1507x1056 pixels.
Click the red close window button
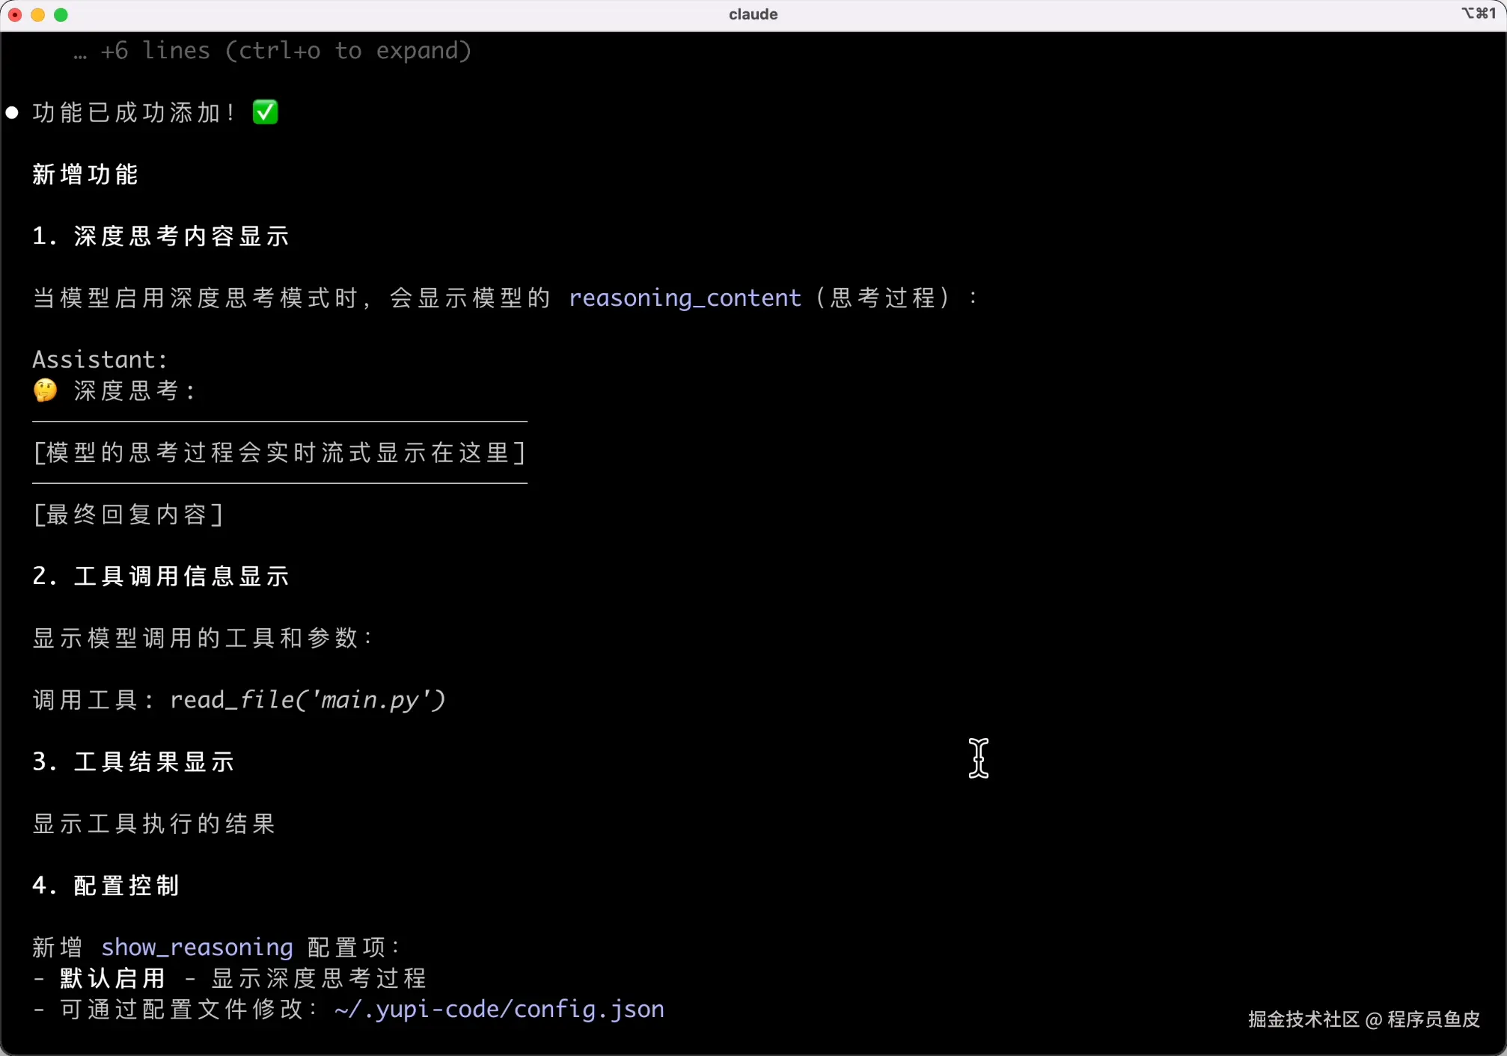click(x=14, y=14)
